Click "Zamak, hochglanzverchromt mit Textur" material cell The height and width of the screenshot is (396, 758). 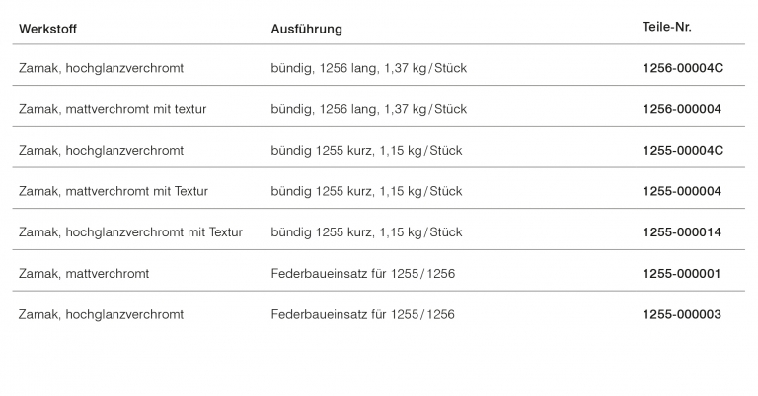point(130,232)
